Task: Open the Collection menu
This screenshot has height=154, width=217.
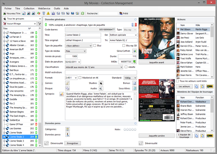Action: tap(29, 8)
